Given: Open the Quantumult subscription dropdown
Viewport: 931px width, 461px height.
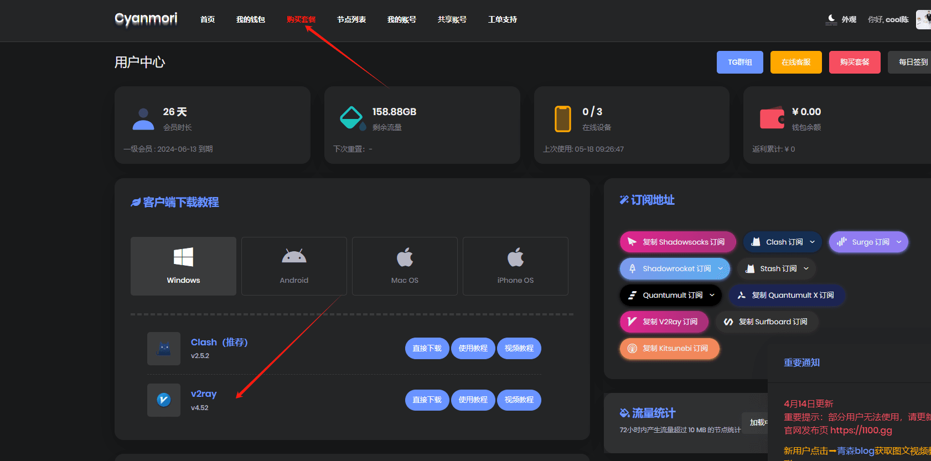Looking at the screenshot, I should [671, 295].
